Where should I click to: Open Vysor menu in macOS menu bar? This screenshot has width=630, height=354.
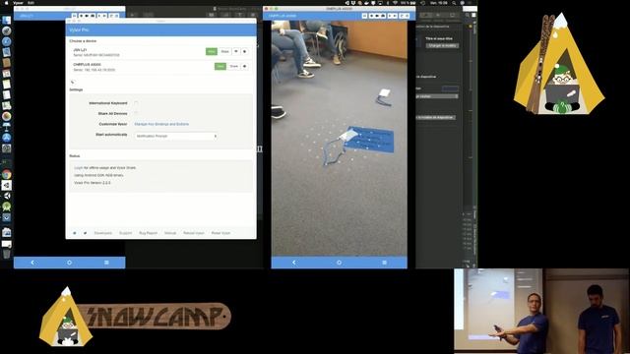[19, 2]
